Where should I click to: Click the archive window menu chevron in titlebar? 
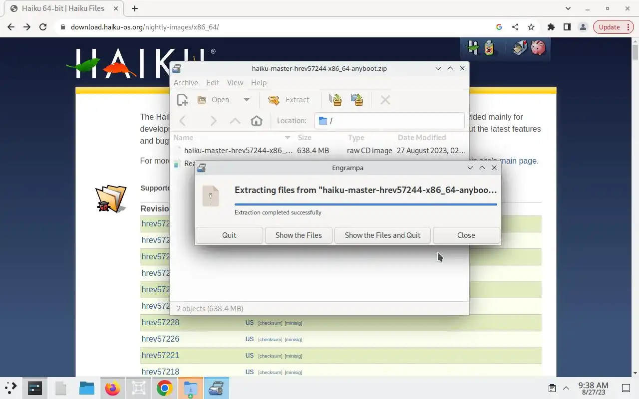tap(438, 68)
